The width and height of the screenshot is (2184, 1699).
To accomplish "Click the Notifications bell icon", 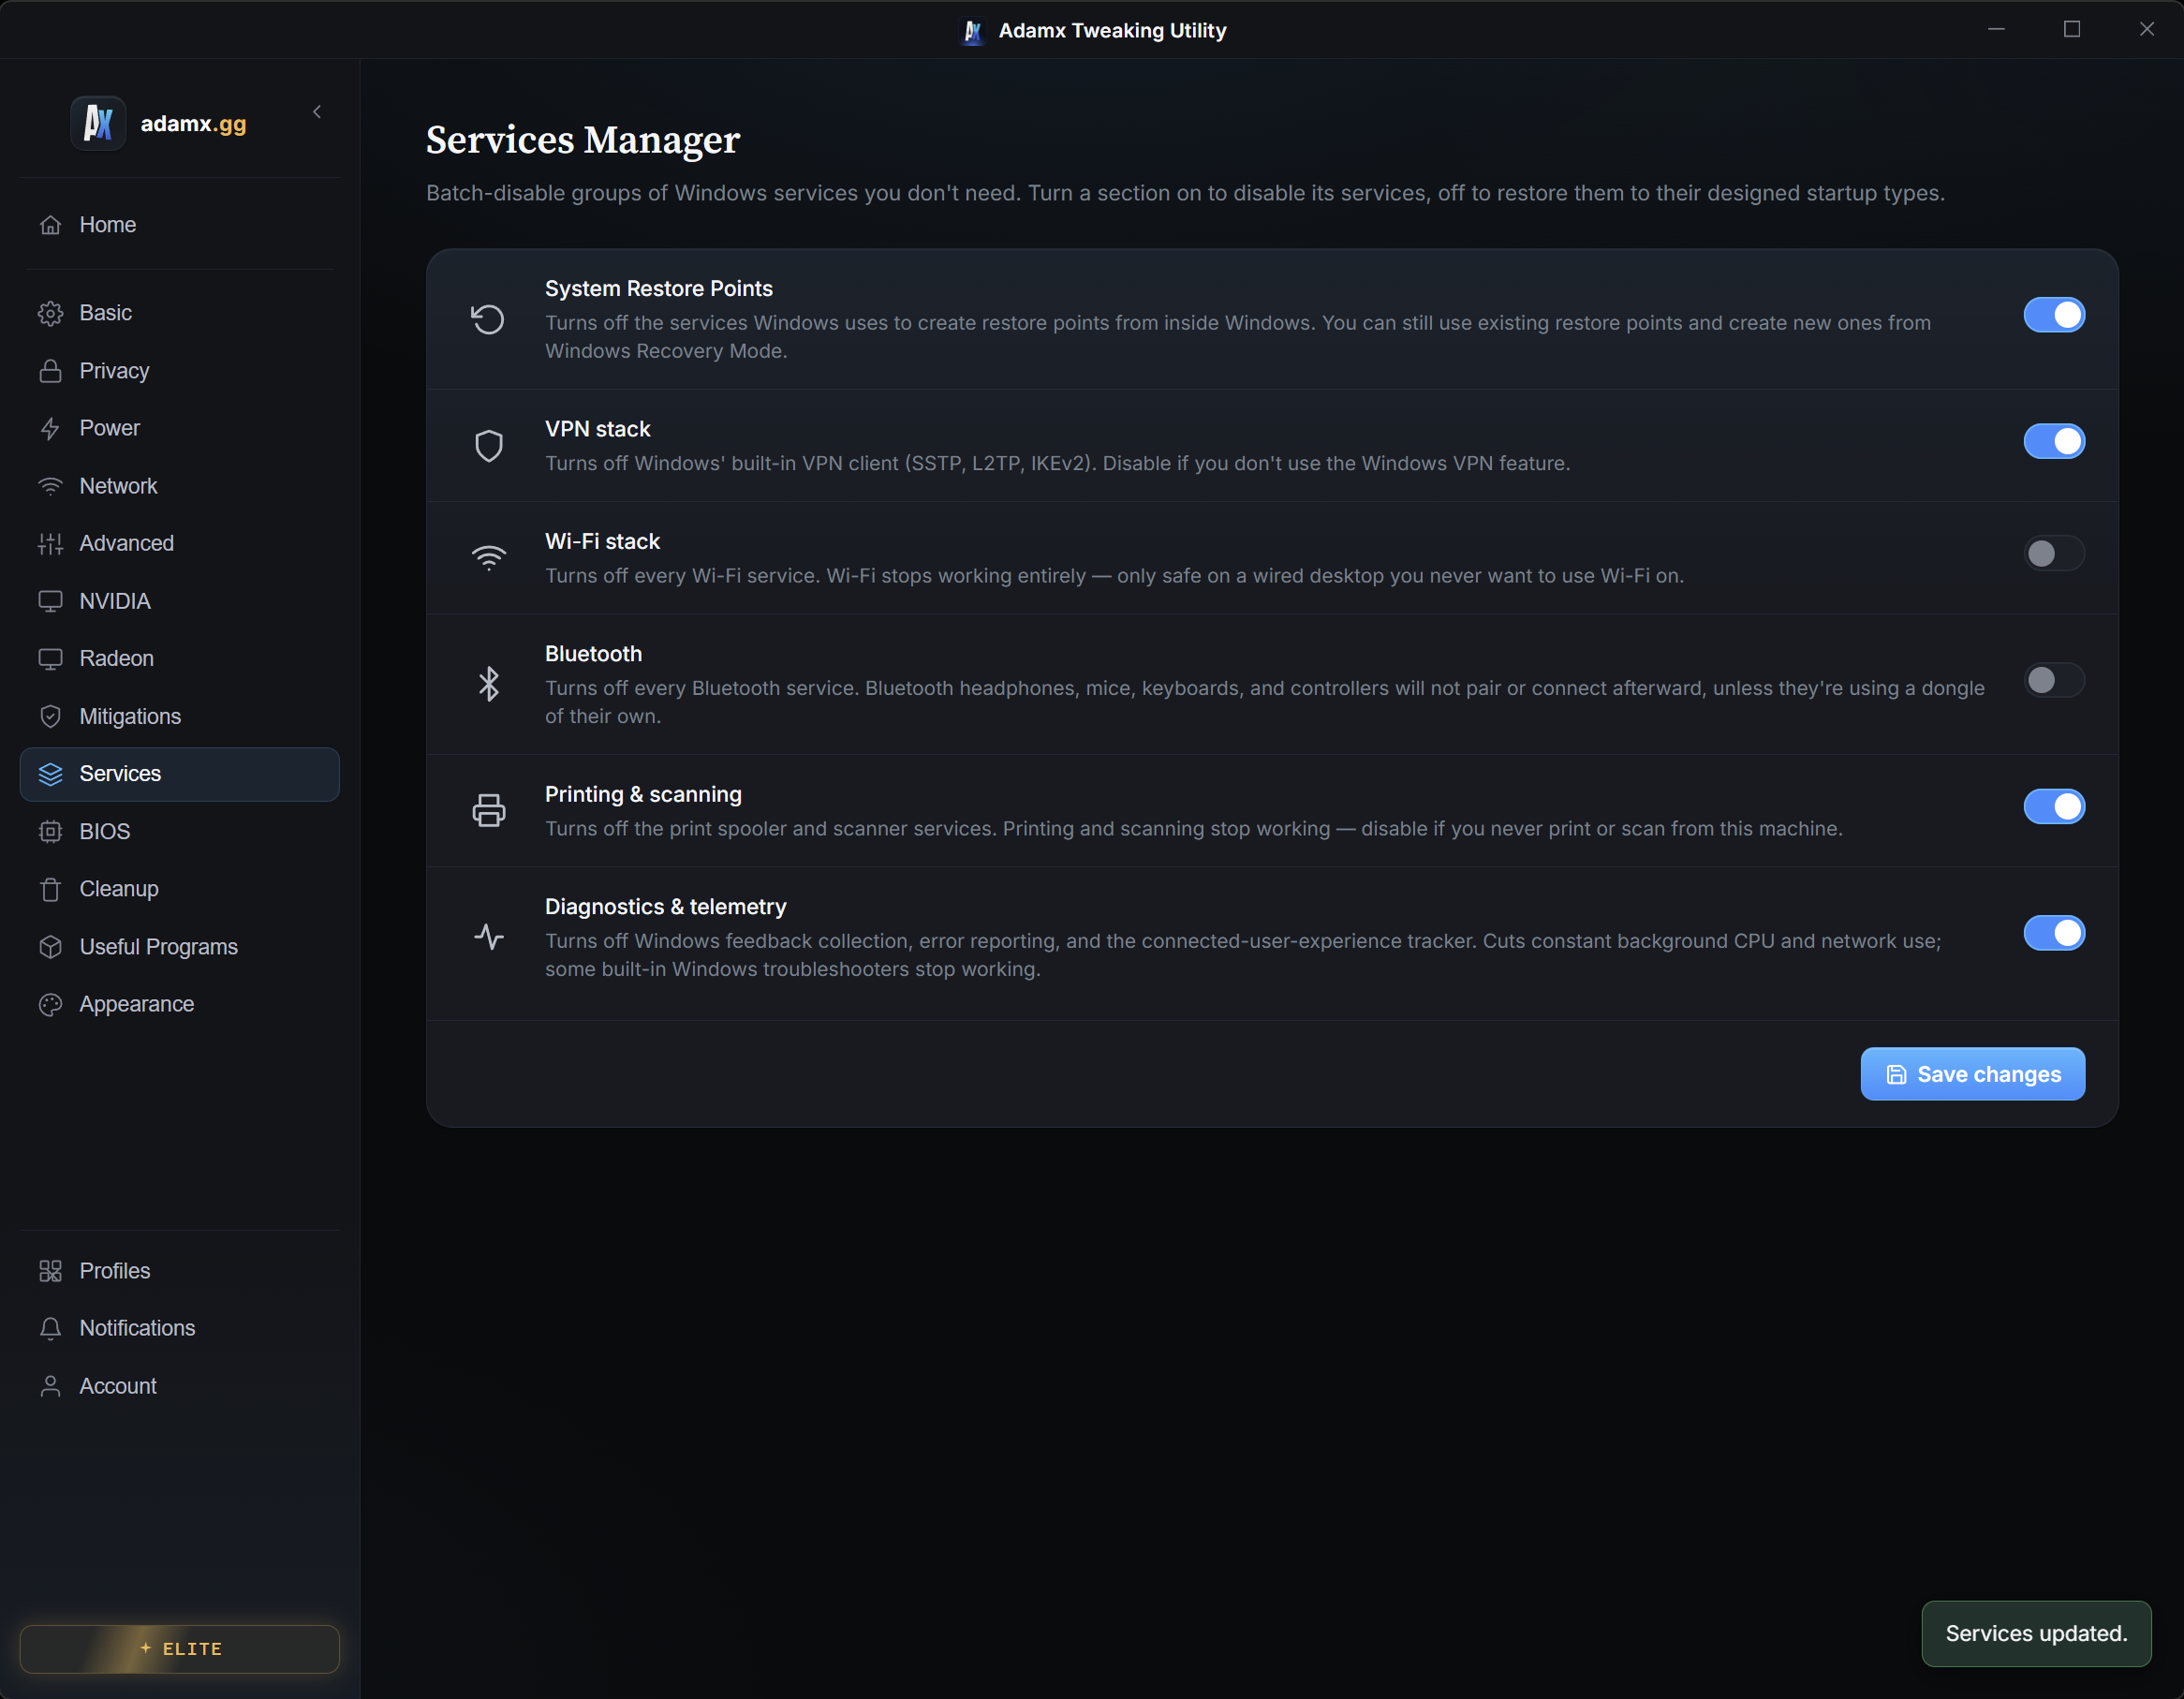I will [x=50, y=1328].
